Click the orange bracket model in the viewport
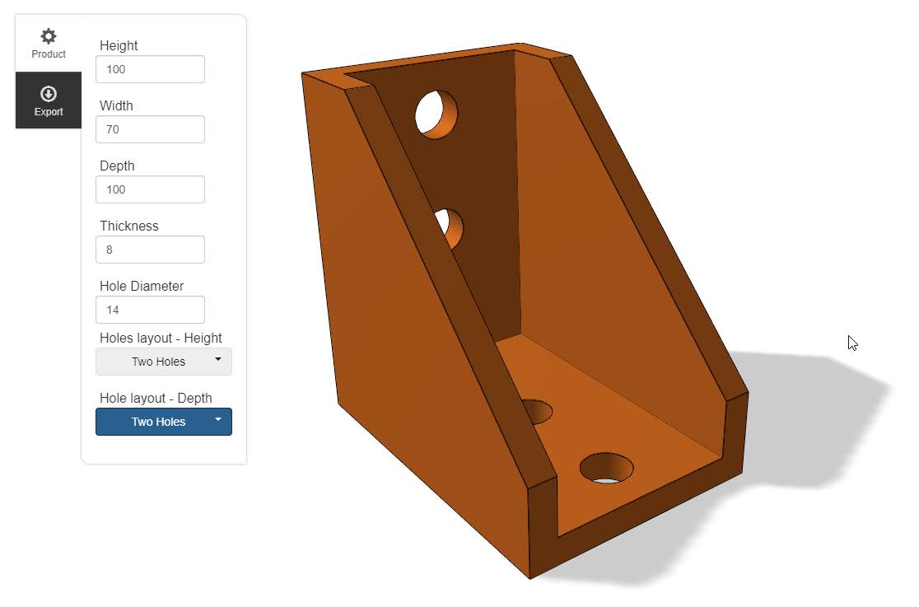This screenshot has height=607, width=919. click(535, 329)
